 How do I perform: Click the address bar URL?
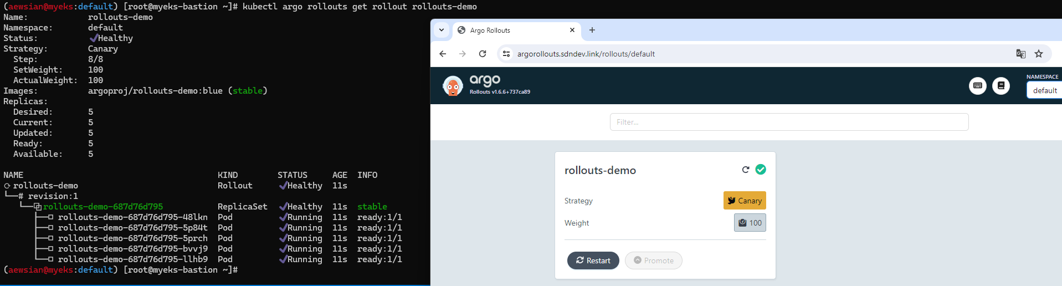click(586, 54)
